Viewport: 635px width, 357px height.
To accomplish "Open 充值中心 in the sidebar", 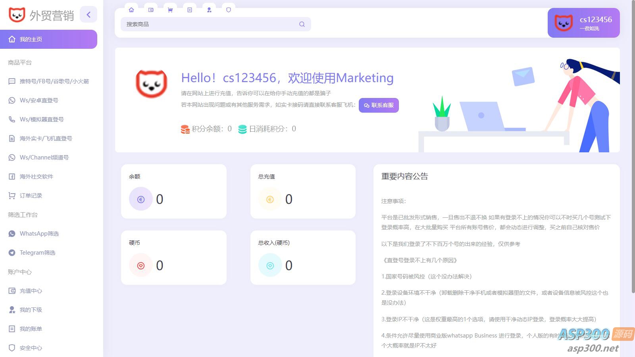I will [x=31, y=291].
